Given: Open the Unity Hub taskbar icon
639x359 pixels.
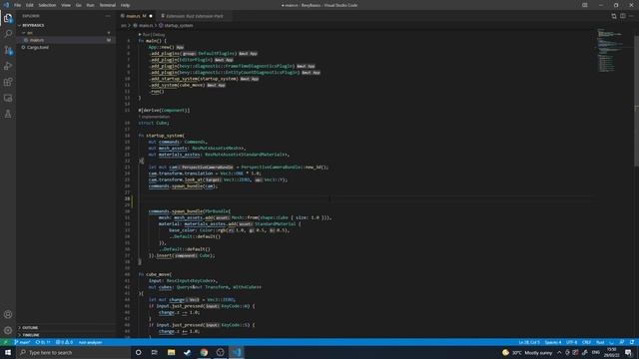Looking at the screenshot, I should [220, 352].
